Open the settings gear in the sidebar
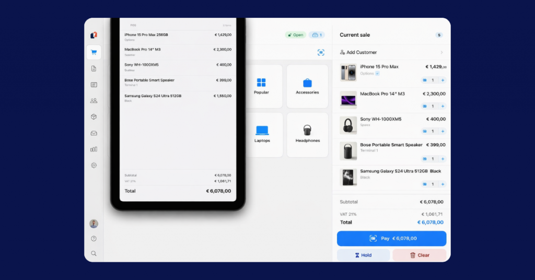 (94, 165)
